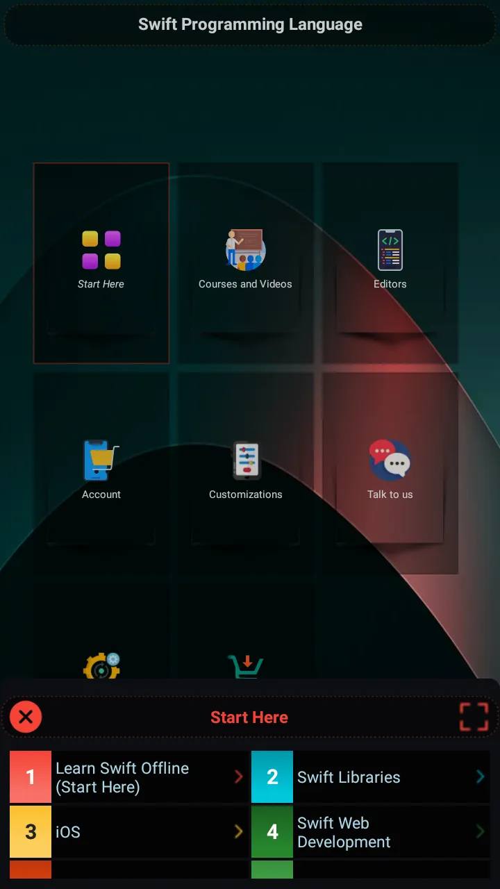Tap the red number 1 badge
The width and height of the screenshot is (500, 889).
point(31,777)
